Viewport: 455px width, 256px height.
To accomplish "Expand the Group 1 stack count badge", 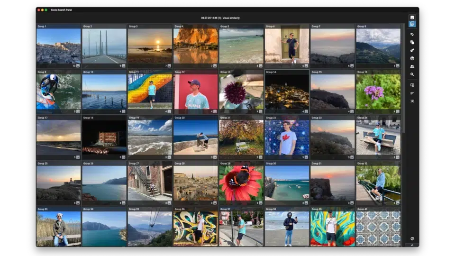I will (76, 66).
